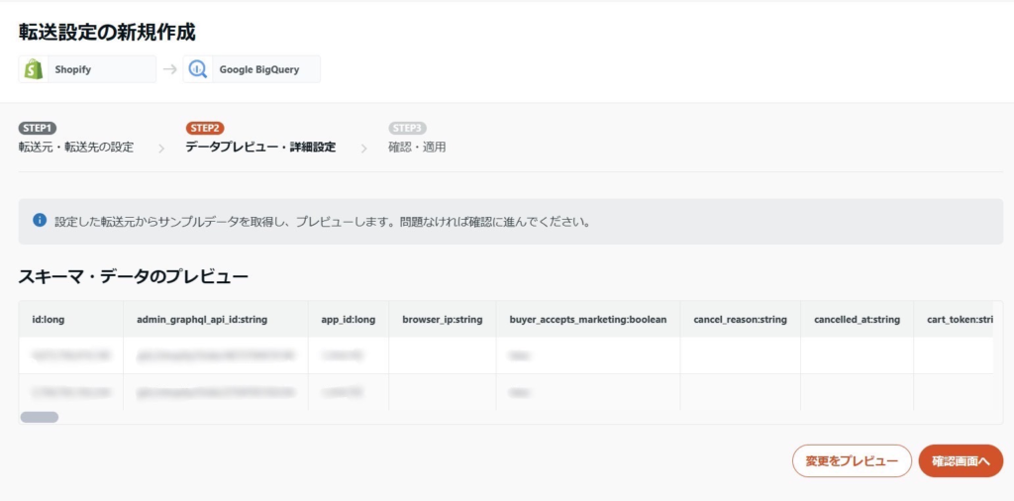Screen dimensions: 1014x501
Task: Click the id:long column header
Action: click(x=49, y=320)
